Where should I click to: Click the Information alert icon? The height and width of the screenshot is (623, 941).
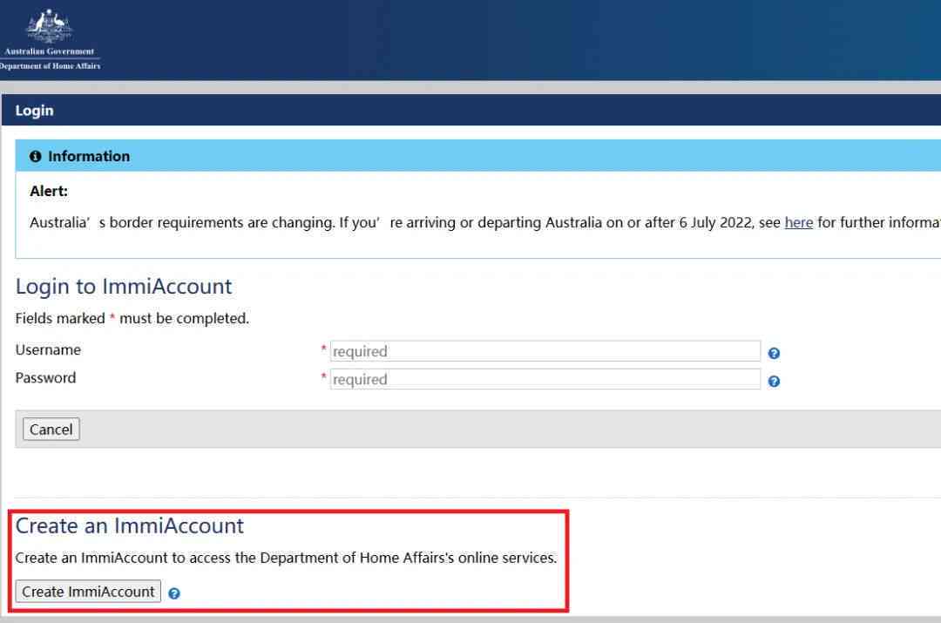(x=36, y=156)
